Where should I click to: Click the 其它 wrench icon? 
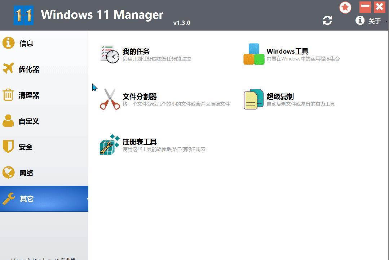pos(9,198)
